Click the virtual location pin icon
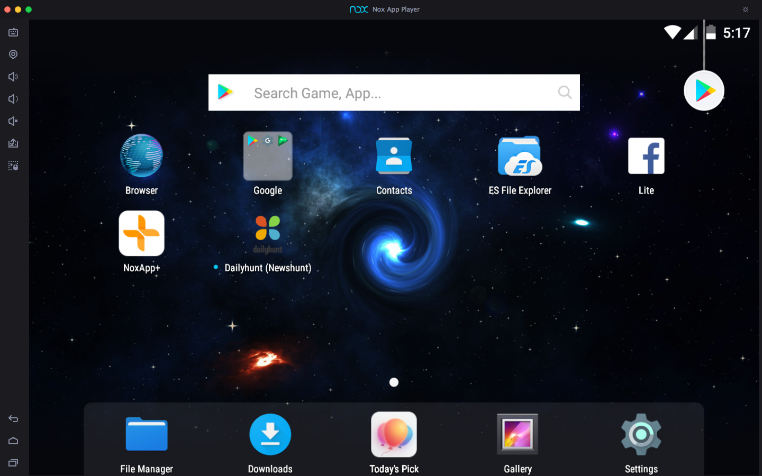This screenshot has height=476, width=762. pyautogui.click(x=13, y=54)
